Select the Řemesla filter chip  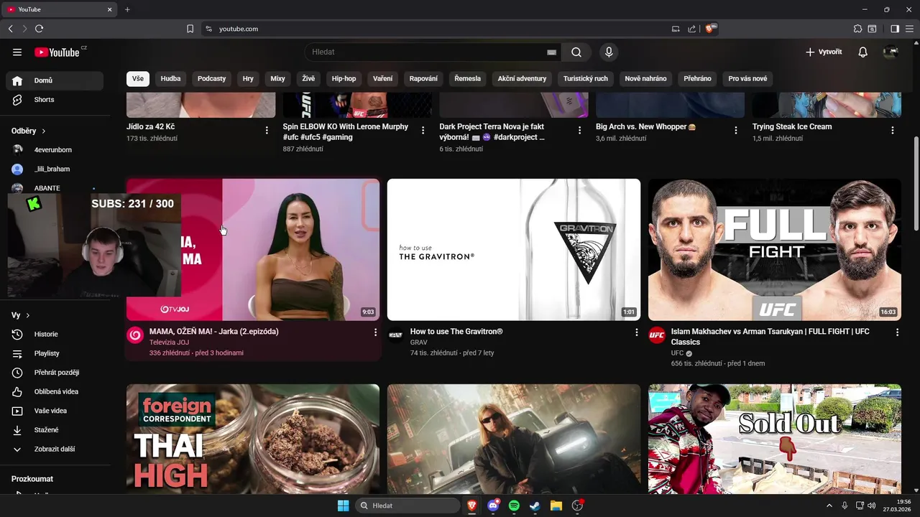coord(468,78)
